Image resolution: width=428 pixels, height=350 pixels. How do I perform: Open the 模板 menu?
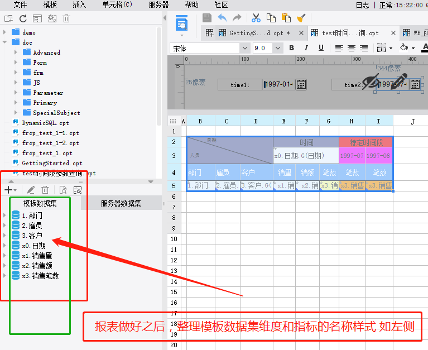click(50, 4)
